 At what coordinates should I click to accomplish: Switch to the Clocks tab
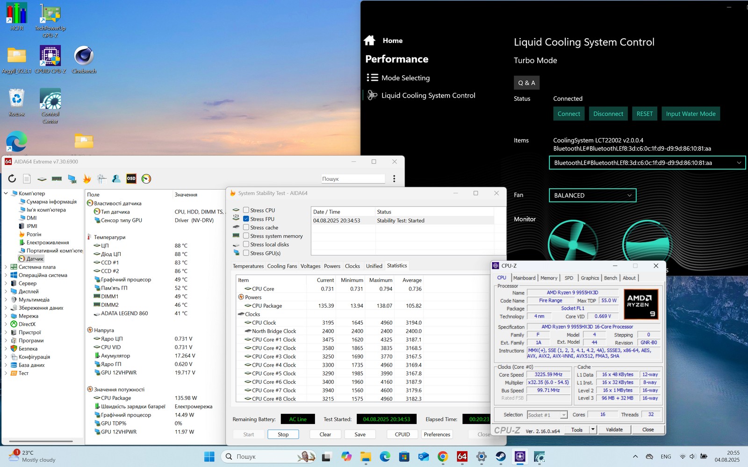pos(352,266)
